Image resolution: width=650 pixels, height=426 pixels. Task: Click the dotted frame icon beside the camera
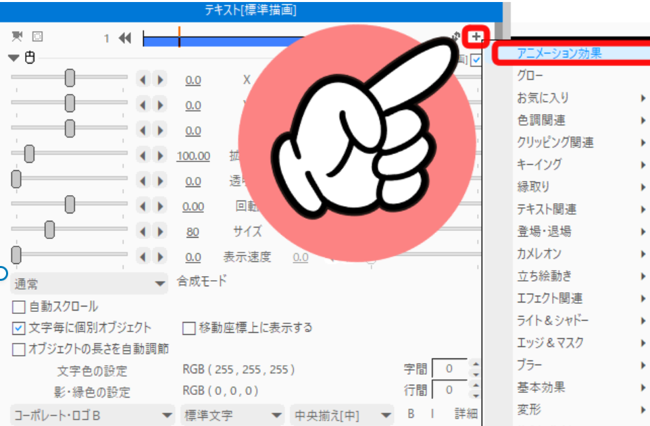[x=37, y=36]
